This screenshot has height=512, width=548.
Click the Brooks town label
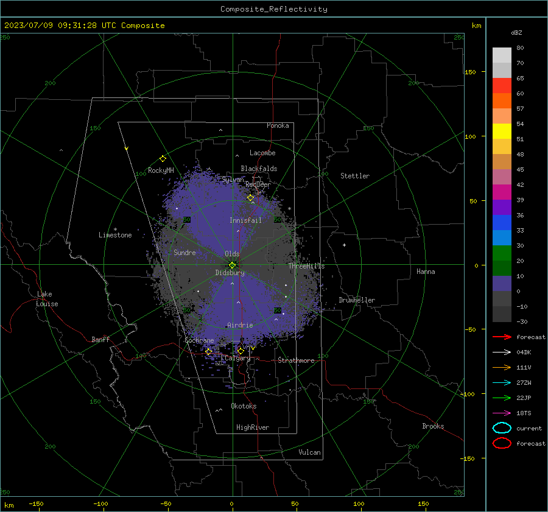tap(433, 426)
